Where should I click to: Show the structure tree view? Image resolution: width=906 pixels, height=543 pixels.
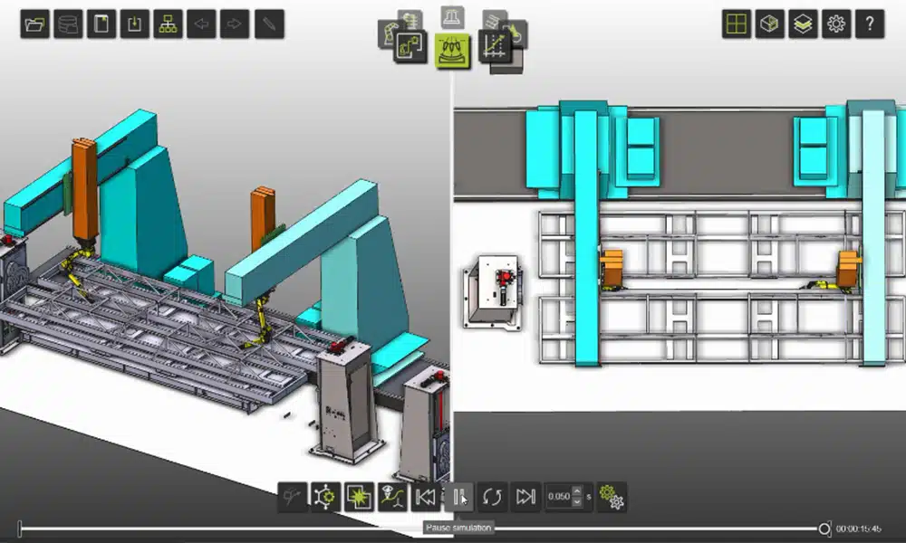169,24
